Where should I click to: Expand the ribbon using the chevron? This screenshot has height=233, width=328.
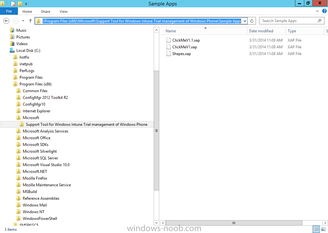[x=317, y=11]
